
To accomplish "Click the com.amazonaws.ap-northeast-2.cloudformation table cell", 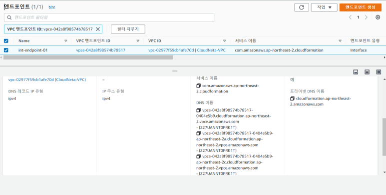I will pyautogui.click(x=279, y=50).
